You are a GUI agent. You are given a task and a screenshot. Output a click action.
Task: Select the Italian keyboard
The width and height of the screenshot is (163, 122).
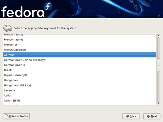(80, 96)
